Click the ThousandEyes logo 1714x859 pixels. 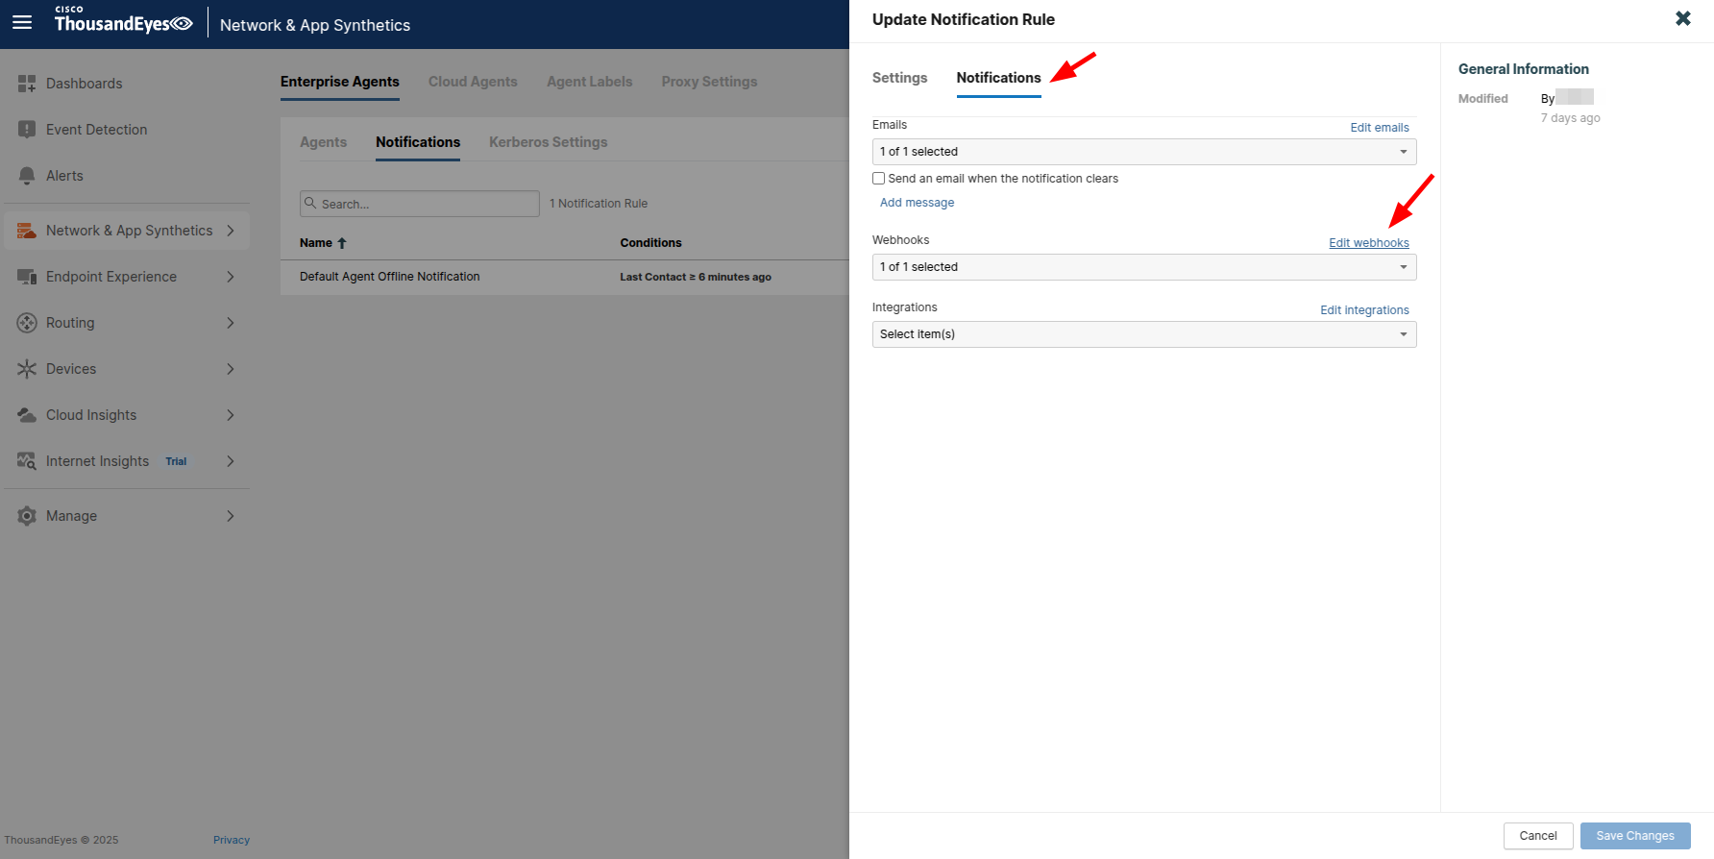[x=123, y=20]
